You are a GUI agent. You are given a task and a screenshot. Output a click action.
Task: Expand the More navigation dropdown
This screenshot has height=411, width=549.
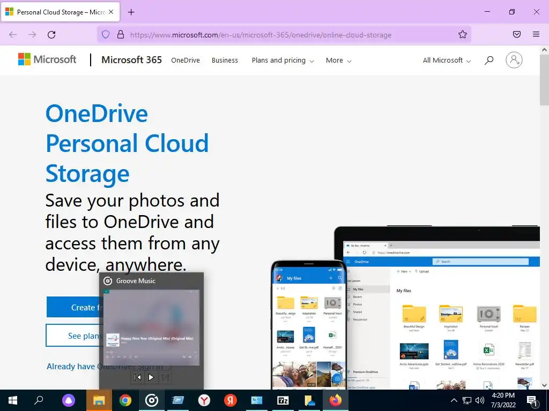(x=339, y=60)
